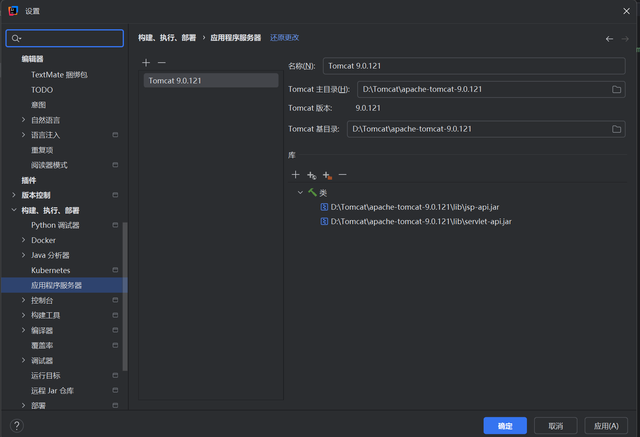Click the IntelliJ logo in title bar

[13, 11]
